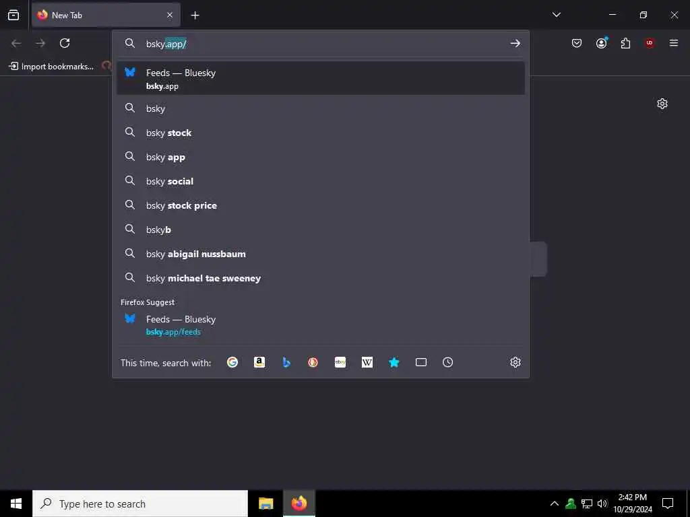690x517 pixels.
Task: Open the Extensions puzzle icon
Action: click(625, 43)
